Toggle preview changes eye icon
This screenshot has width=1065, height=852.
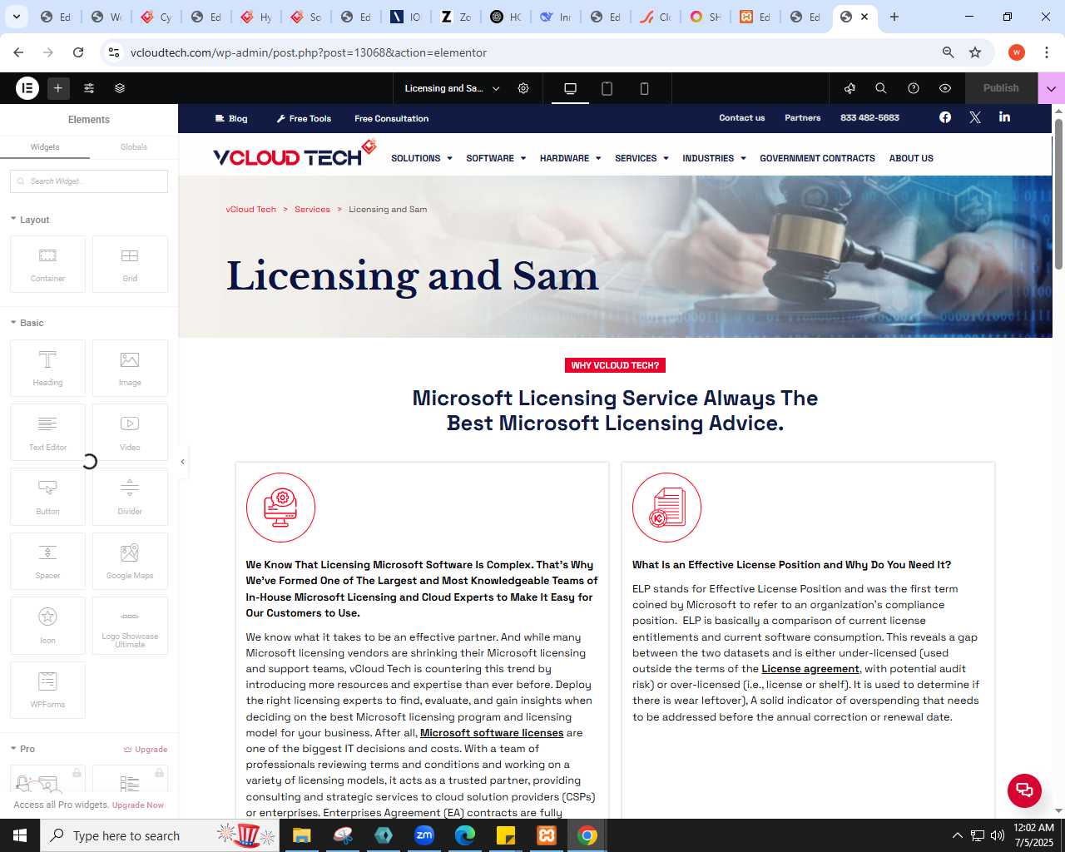(x=945, y=88)
